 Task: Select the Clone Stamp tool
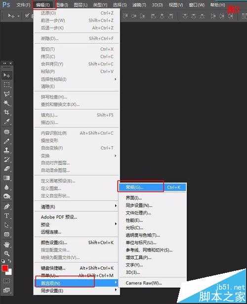pyautogui.click(x=7, y=150)
